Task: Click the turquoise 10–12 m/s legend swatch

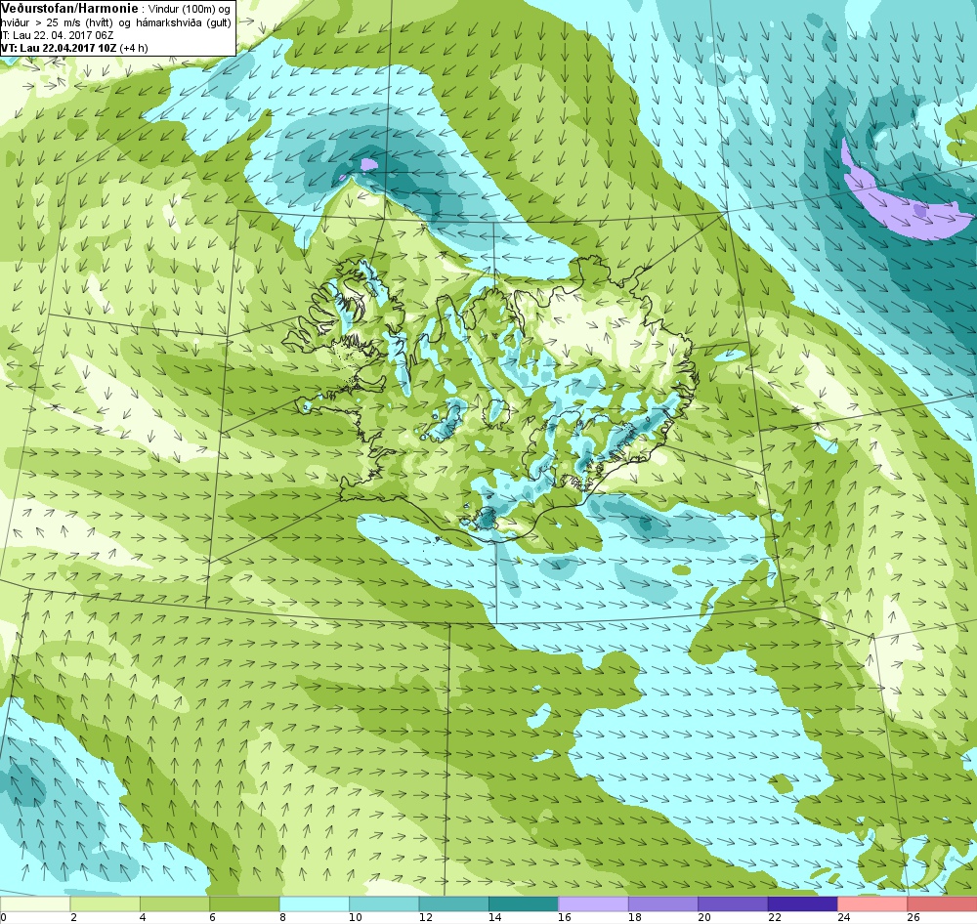Action: 384,903
